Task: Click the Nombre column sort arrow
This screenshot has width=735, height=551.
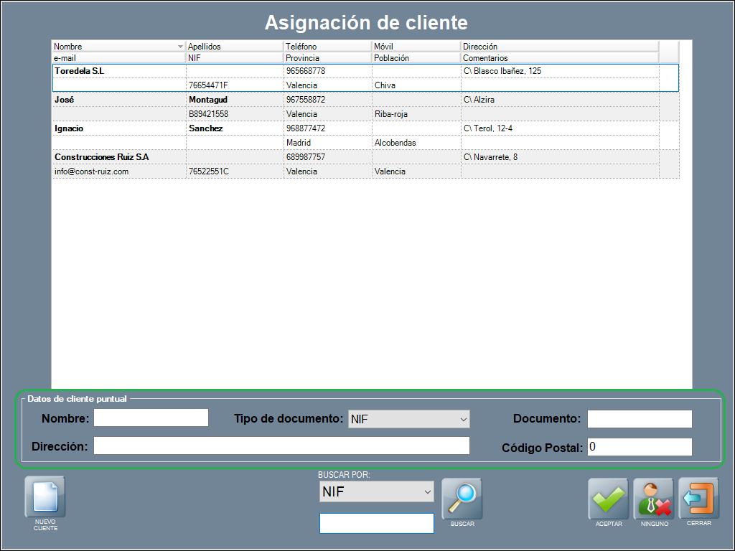Action: tap(180, 47)
